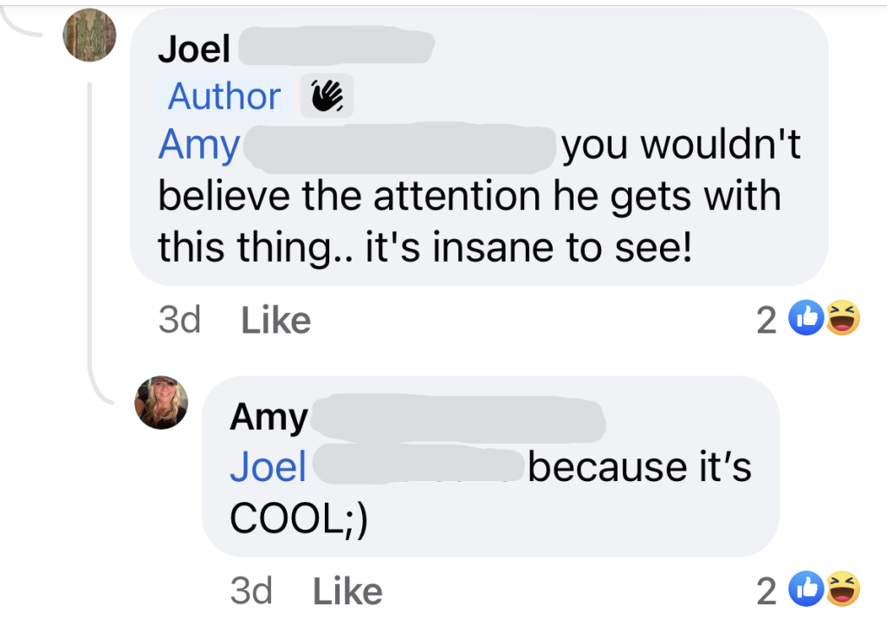
Task: Click the Author badge label
Action: tap(224, 96)
